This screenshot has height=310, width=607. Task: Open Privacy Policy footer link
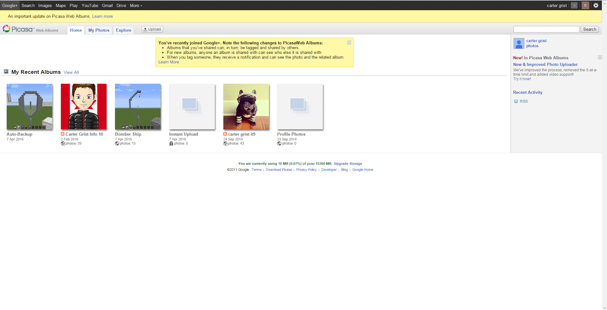point(306,170)
